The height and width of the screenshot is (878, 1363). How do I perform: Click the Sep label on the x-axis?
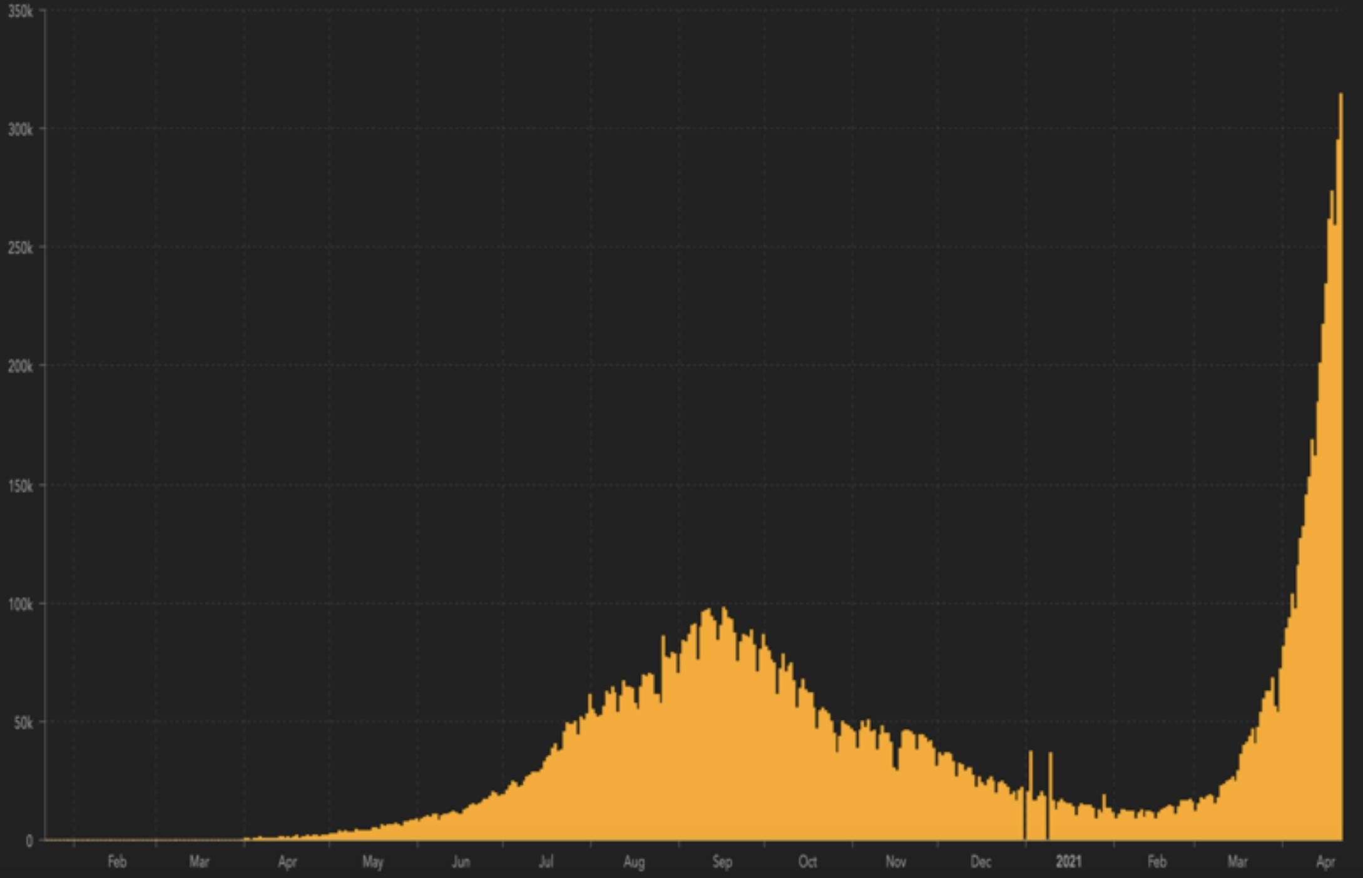point(722,862)
